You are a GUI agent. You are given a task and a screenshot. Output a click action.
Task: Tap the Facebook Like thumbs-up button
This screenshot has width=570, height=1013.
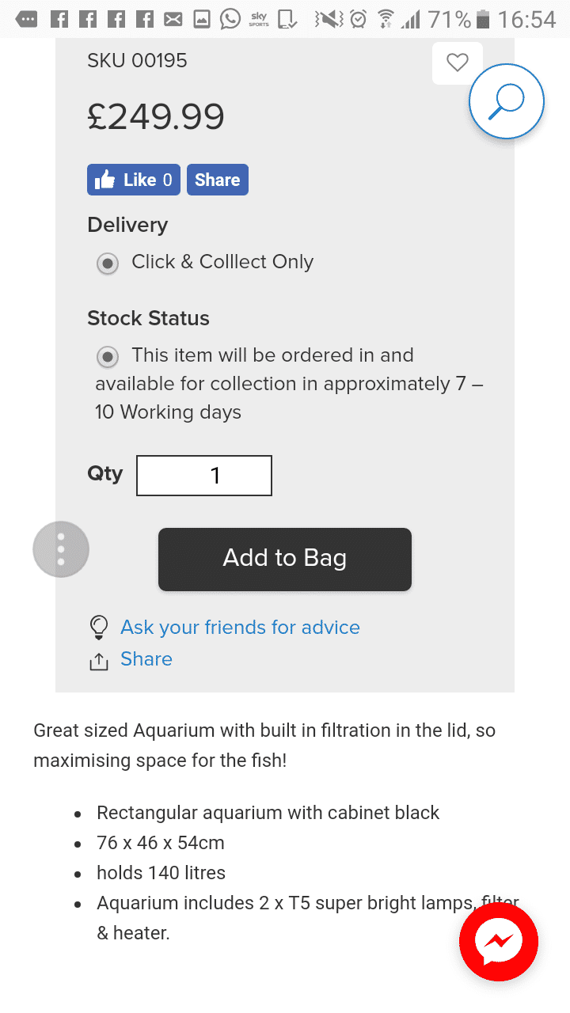133,180
